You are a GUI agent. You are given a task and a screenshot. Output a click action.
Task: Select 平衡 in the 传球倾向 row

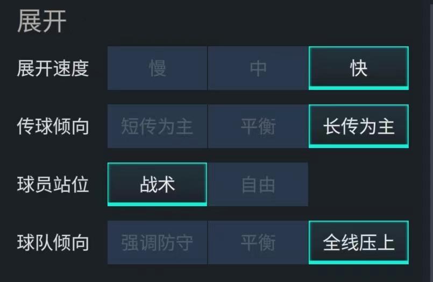258,126
